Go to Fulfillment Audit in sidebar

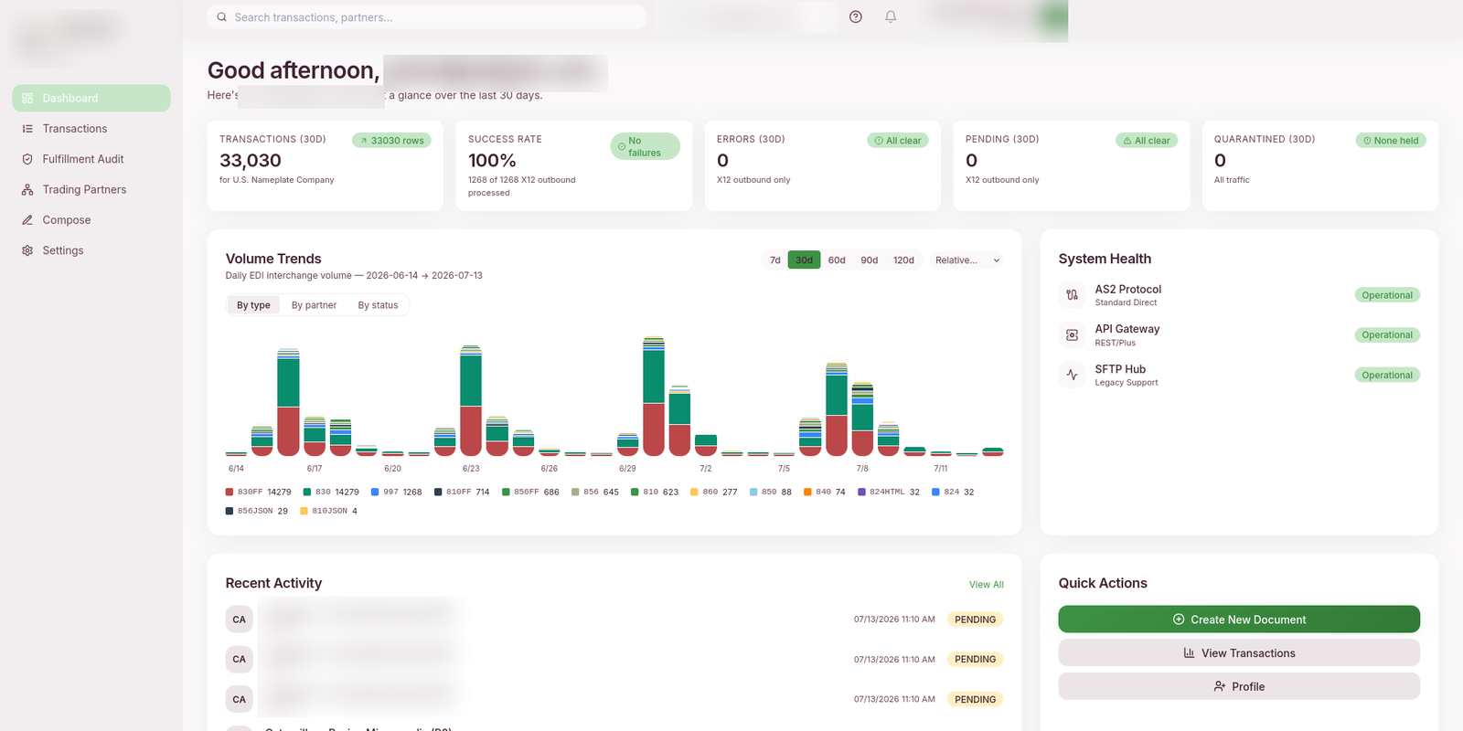point(91,159)
